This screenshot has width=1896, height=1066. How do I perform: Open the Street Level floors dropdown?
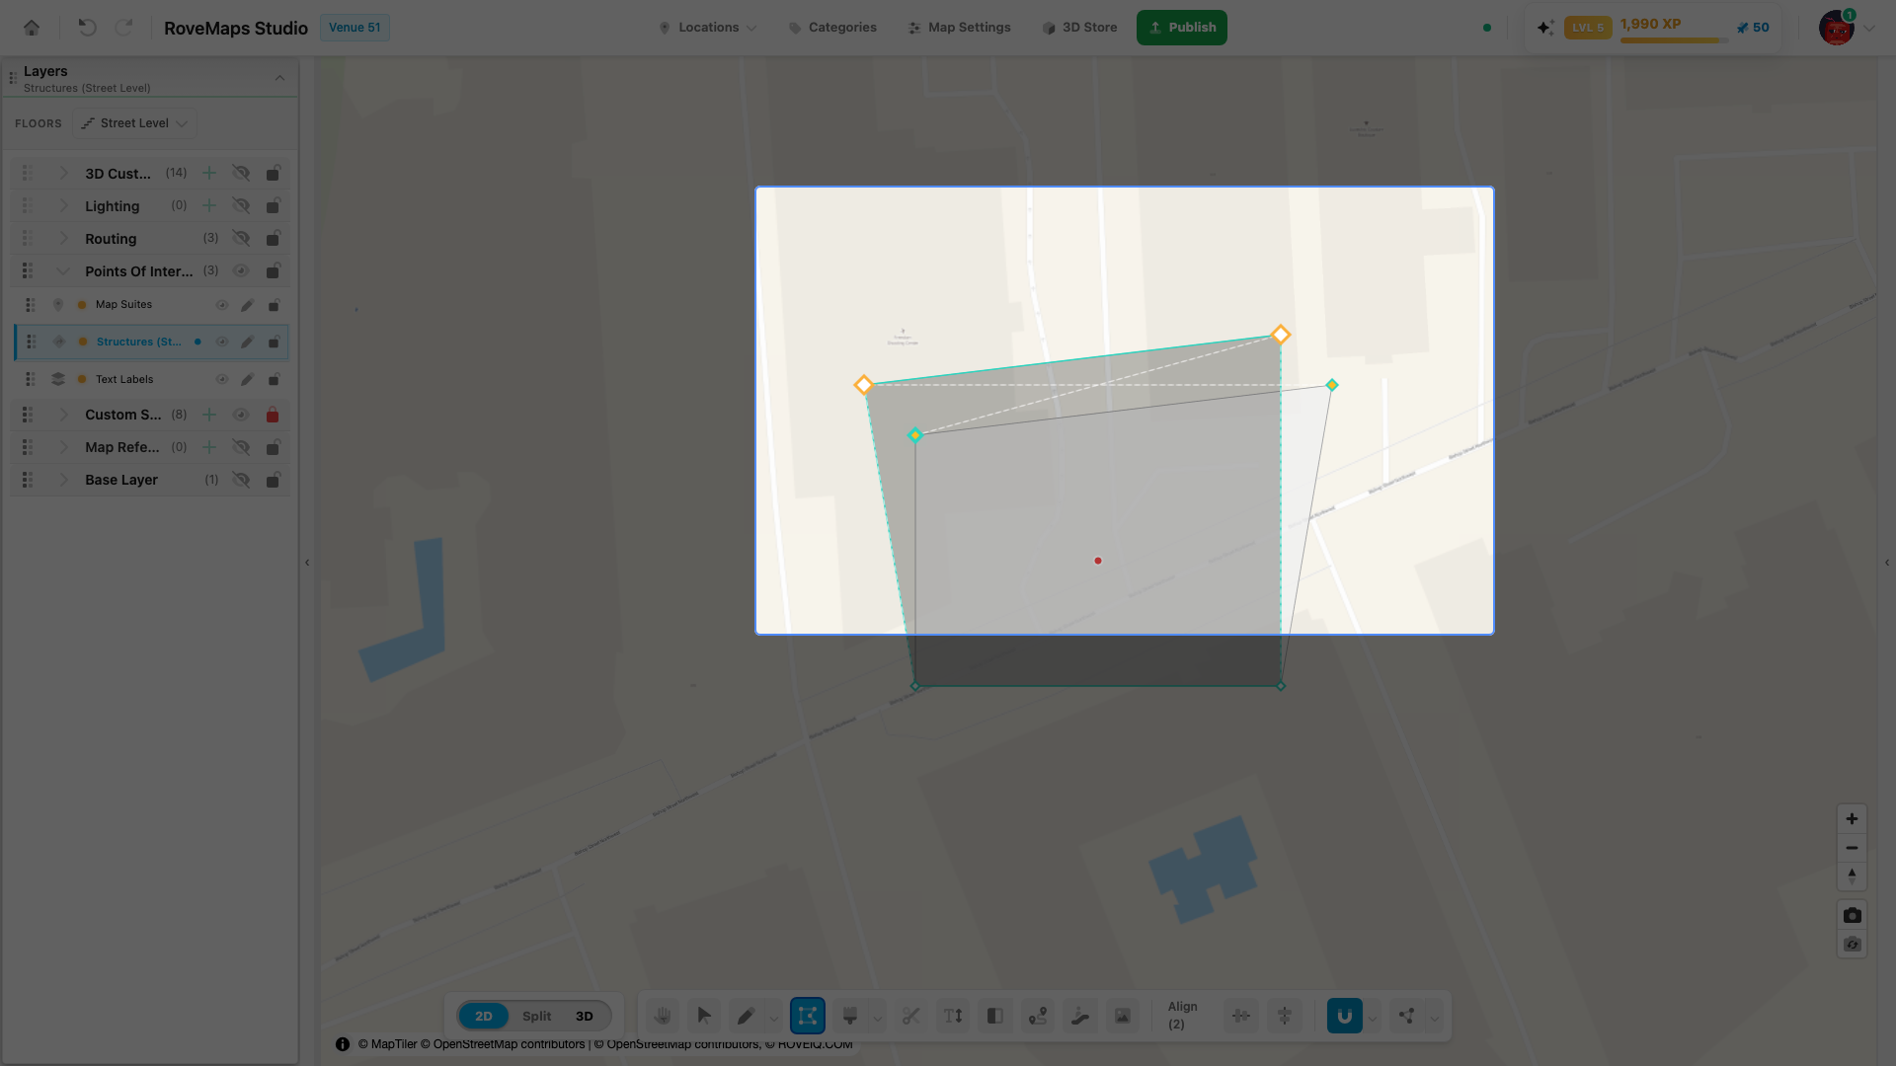pos(134,123)
